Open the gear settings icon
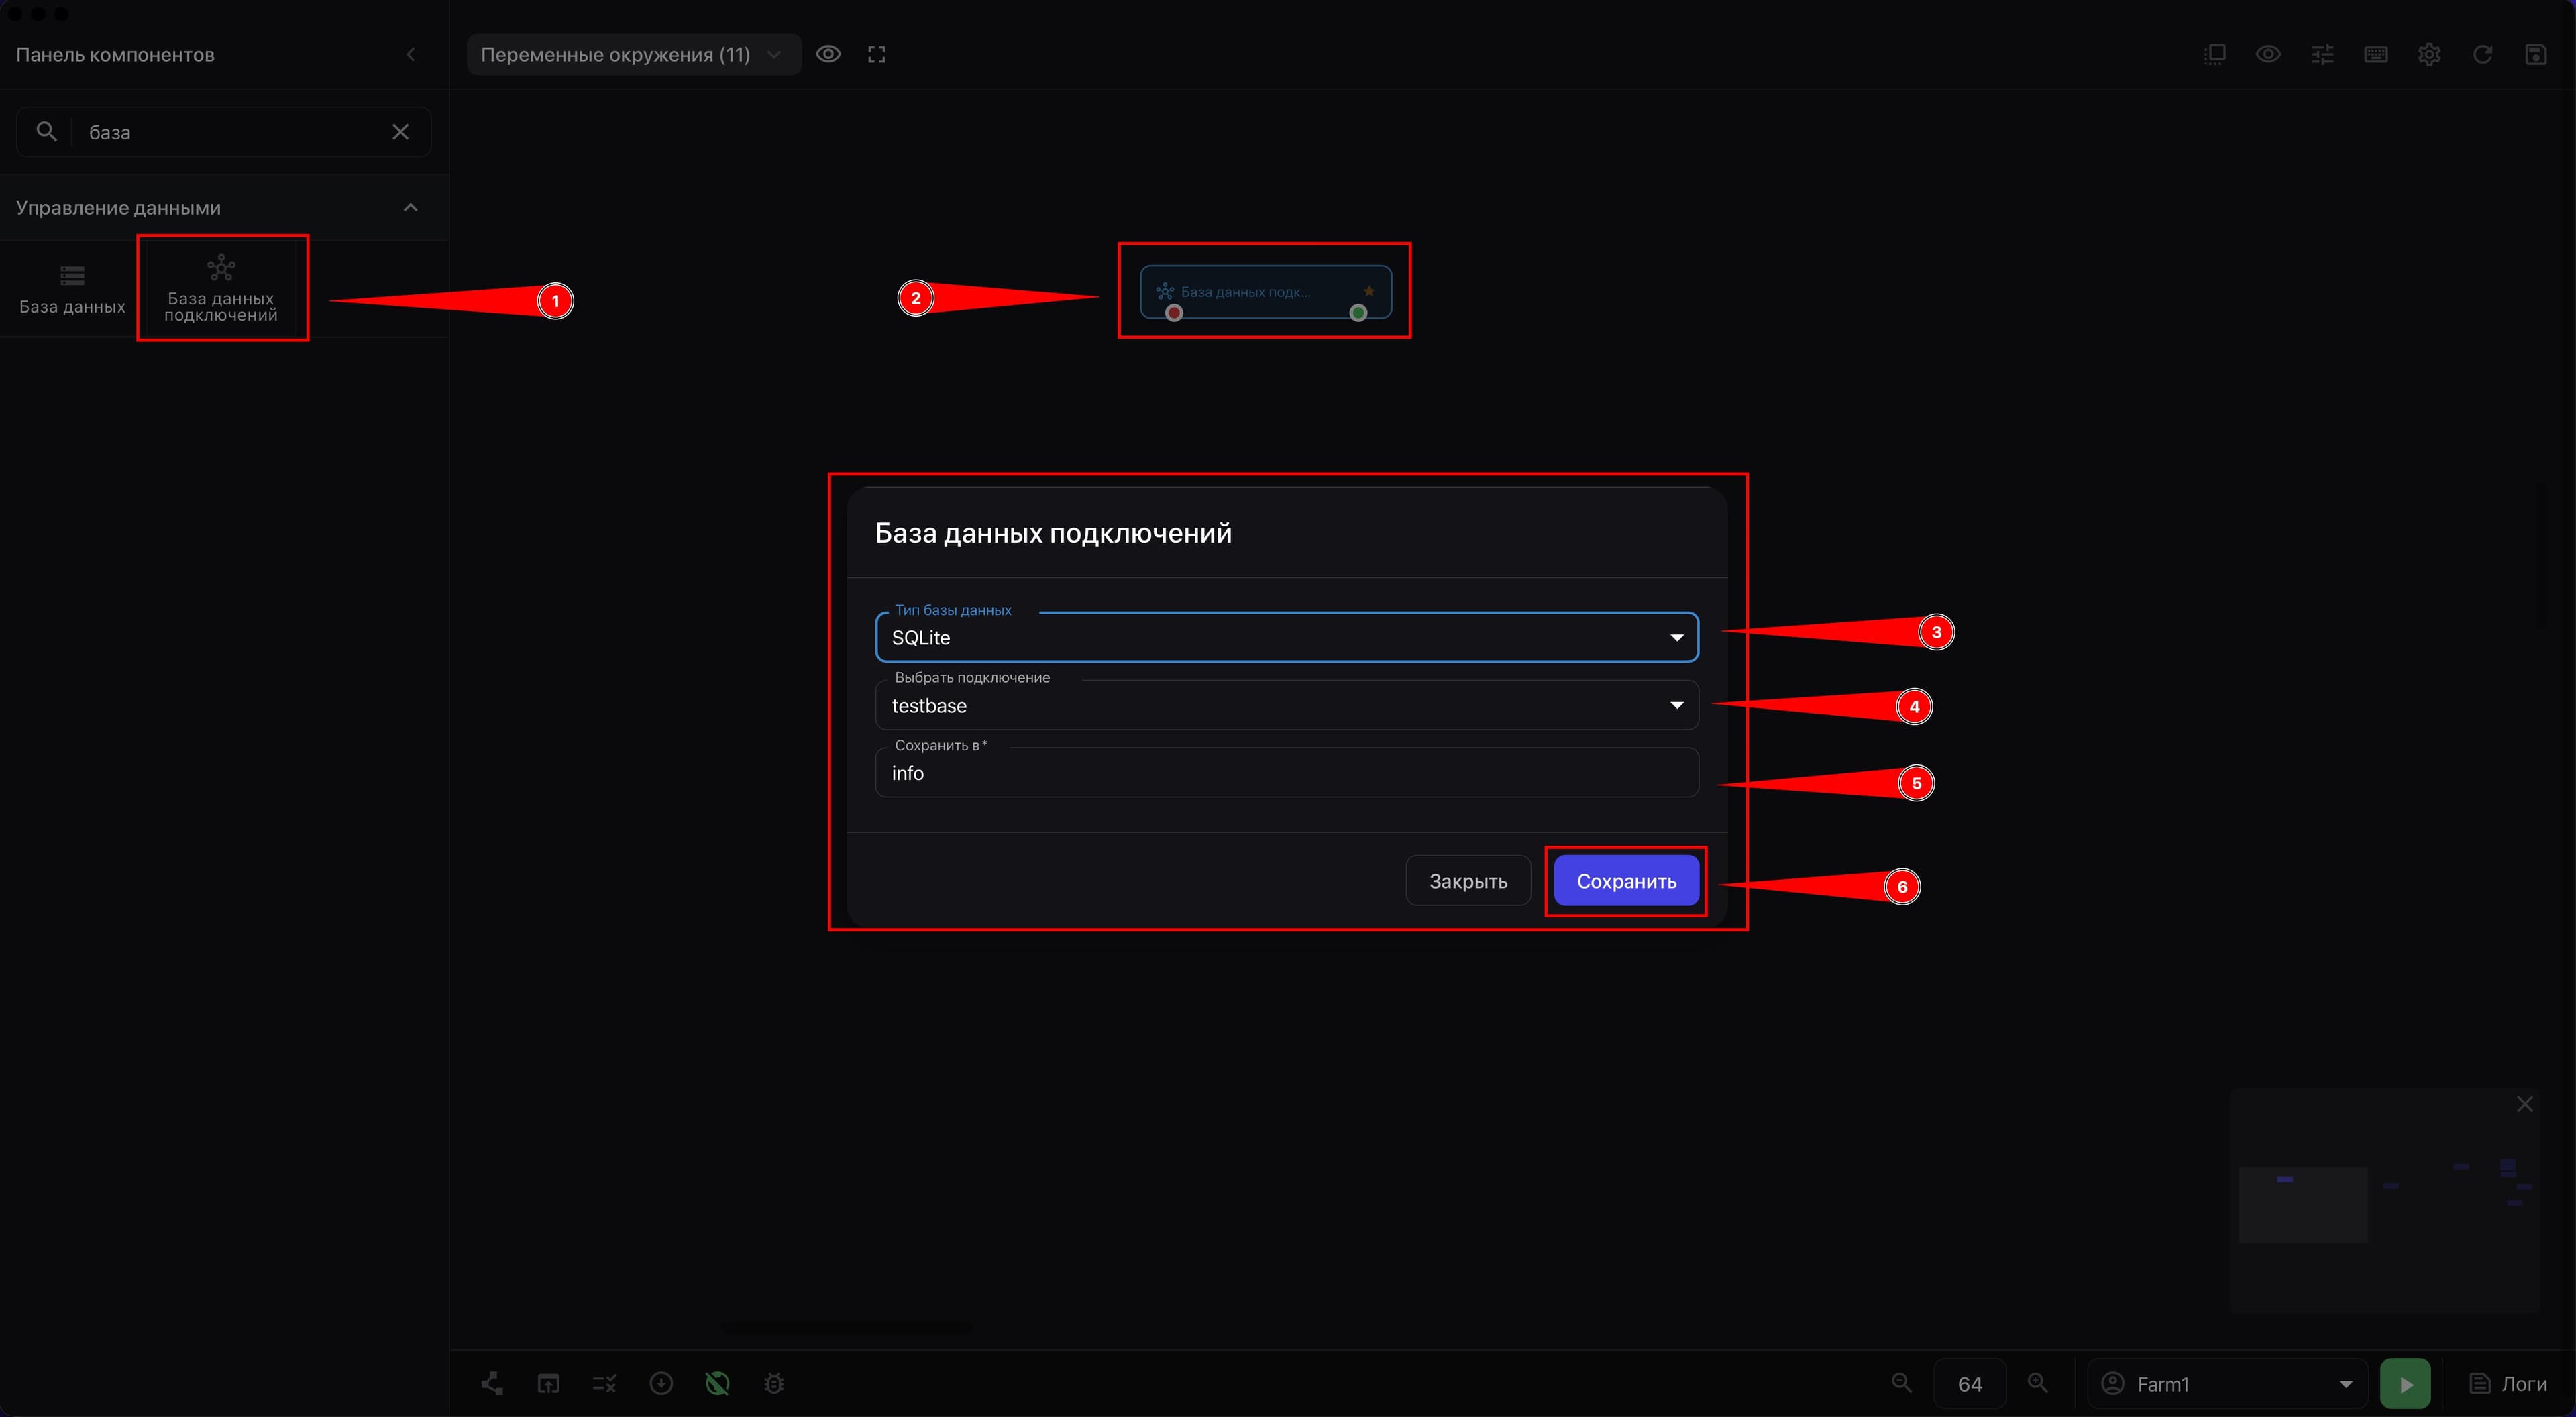The height and width of the screenshot is (1417, 2576). 2429,54
